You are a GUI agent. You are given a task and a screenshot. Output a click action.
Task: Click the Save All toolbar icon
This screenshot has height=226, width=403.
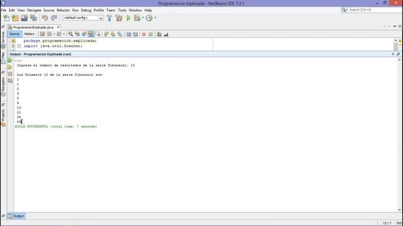(33, 18)
